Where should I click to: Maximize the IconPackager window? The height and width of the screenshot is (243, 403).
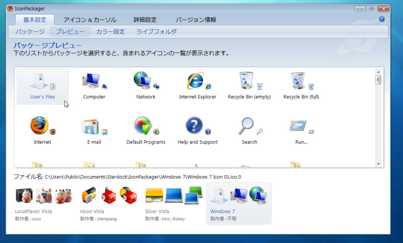coord(372,9)
